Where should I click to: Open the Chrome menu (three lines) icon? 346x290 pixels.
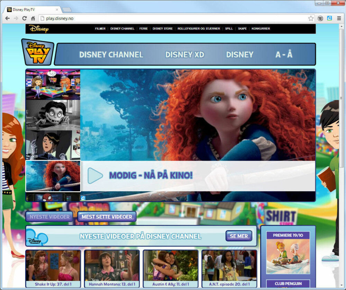pos(339,19)
